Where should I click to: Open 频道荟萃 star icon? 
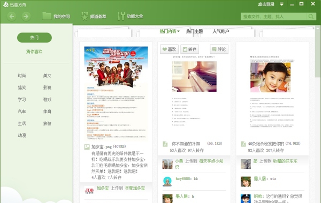click(85, 16)
